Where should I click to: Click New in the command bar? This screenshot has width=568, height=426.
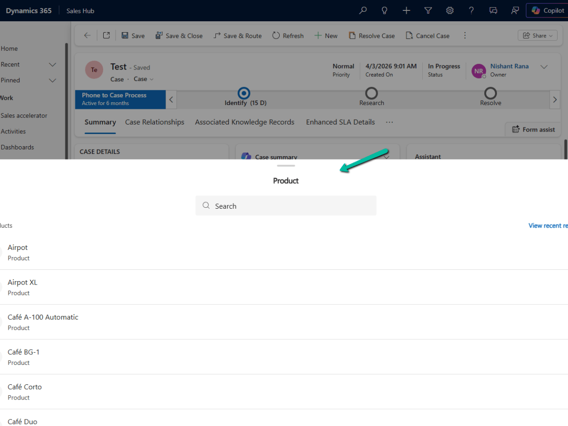click(x=326, y=35)
